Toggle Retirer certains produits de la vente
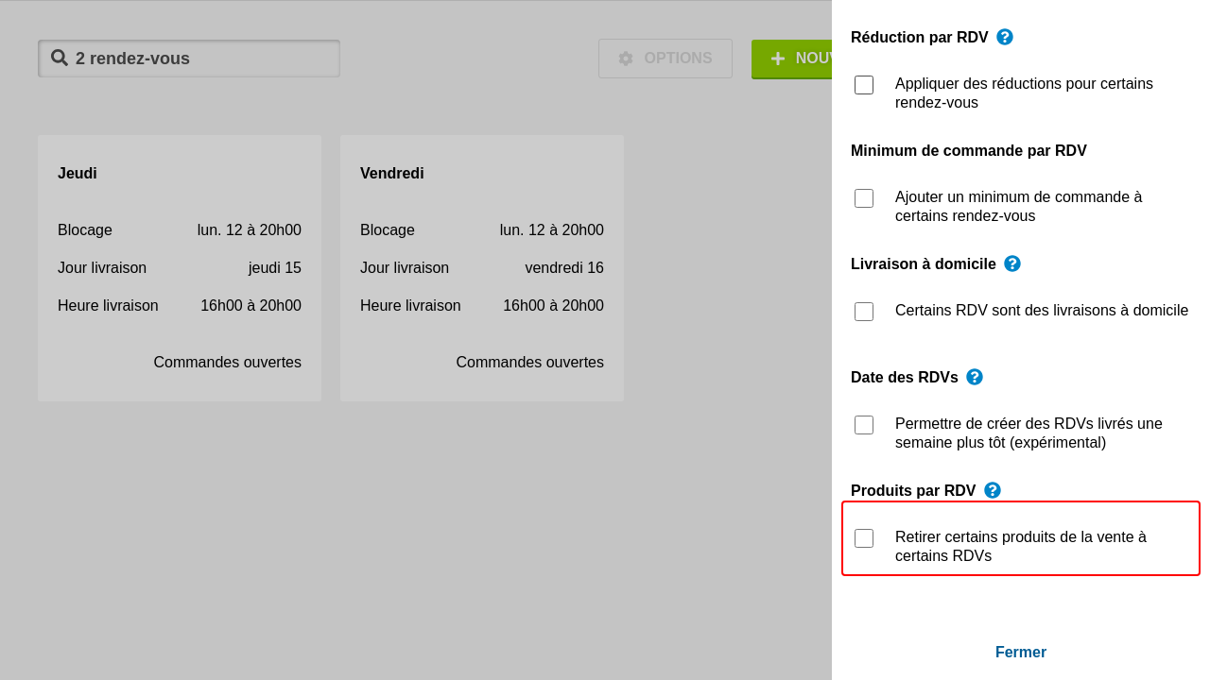The image size is (1210, 680). [864, 538]
